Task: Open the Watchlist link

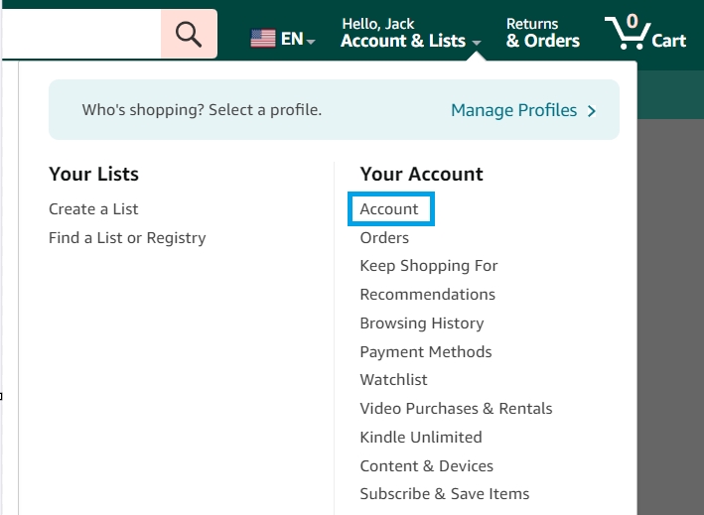Action: click(393, 380)
